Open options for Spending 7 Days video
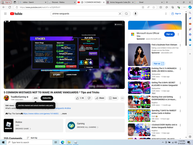The image size is (193, 145). (180, 111)
